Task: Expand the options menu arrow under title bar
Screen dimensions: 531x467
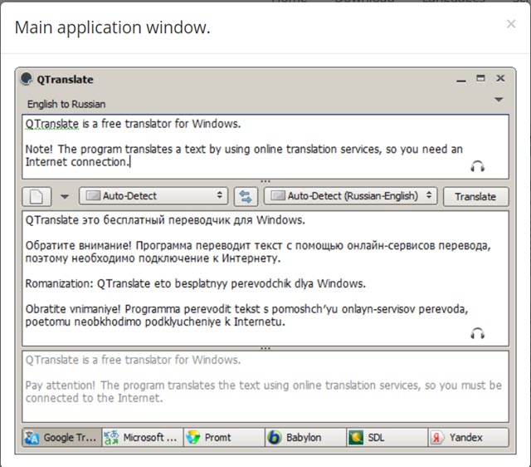Action: [x=499, y=100]
